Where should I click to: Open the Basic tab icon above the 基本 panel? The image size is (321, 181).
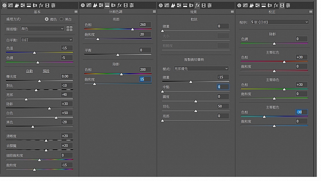(x=4, y=5)
